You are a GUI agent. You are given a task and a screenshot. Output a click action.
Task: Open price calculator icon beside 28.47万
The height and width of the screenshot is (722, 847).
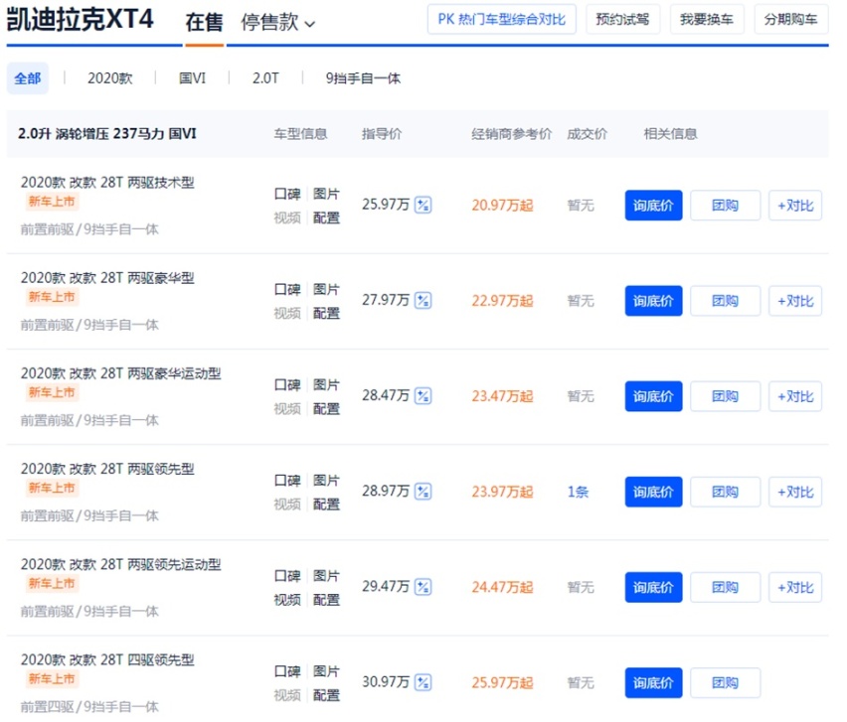(x=423, y=396)
